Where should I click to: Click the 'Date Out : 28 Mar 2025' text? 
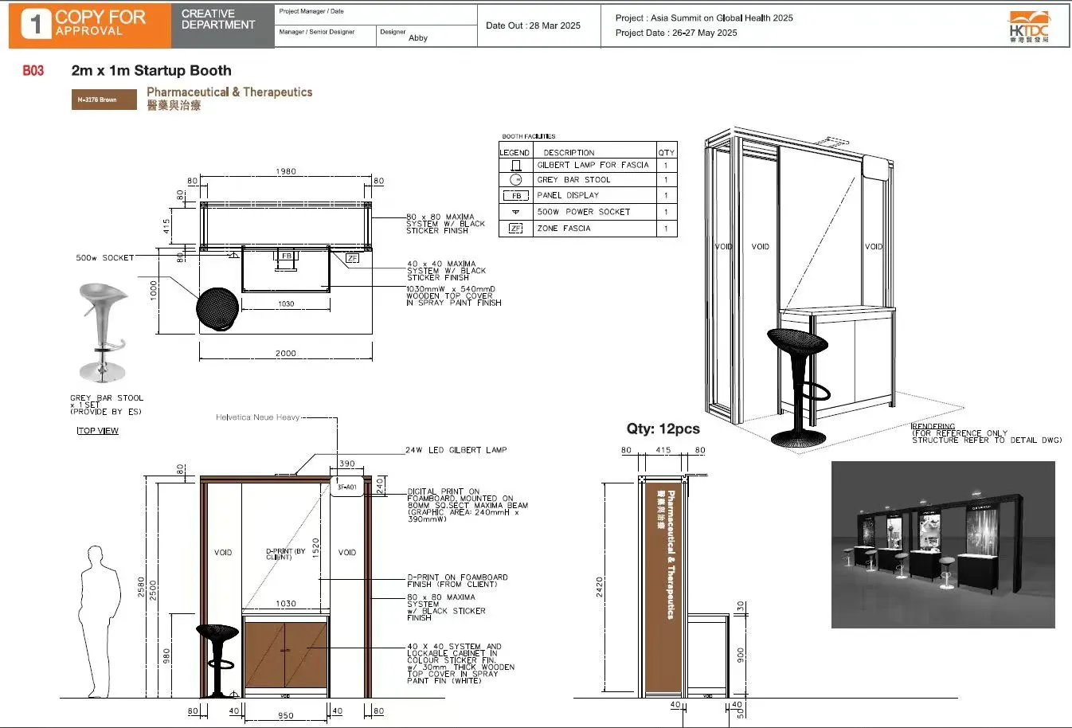tap(533, 25)
